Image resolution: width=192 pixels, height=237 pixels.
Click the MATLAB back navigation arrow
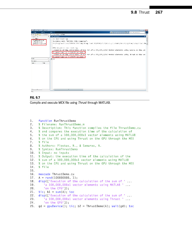coord(32,35)
